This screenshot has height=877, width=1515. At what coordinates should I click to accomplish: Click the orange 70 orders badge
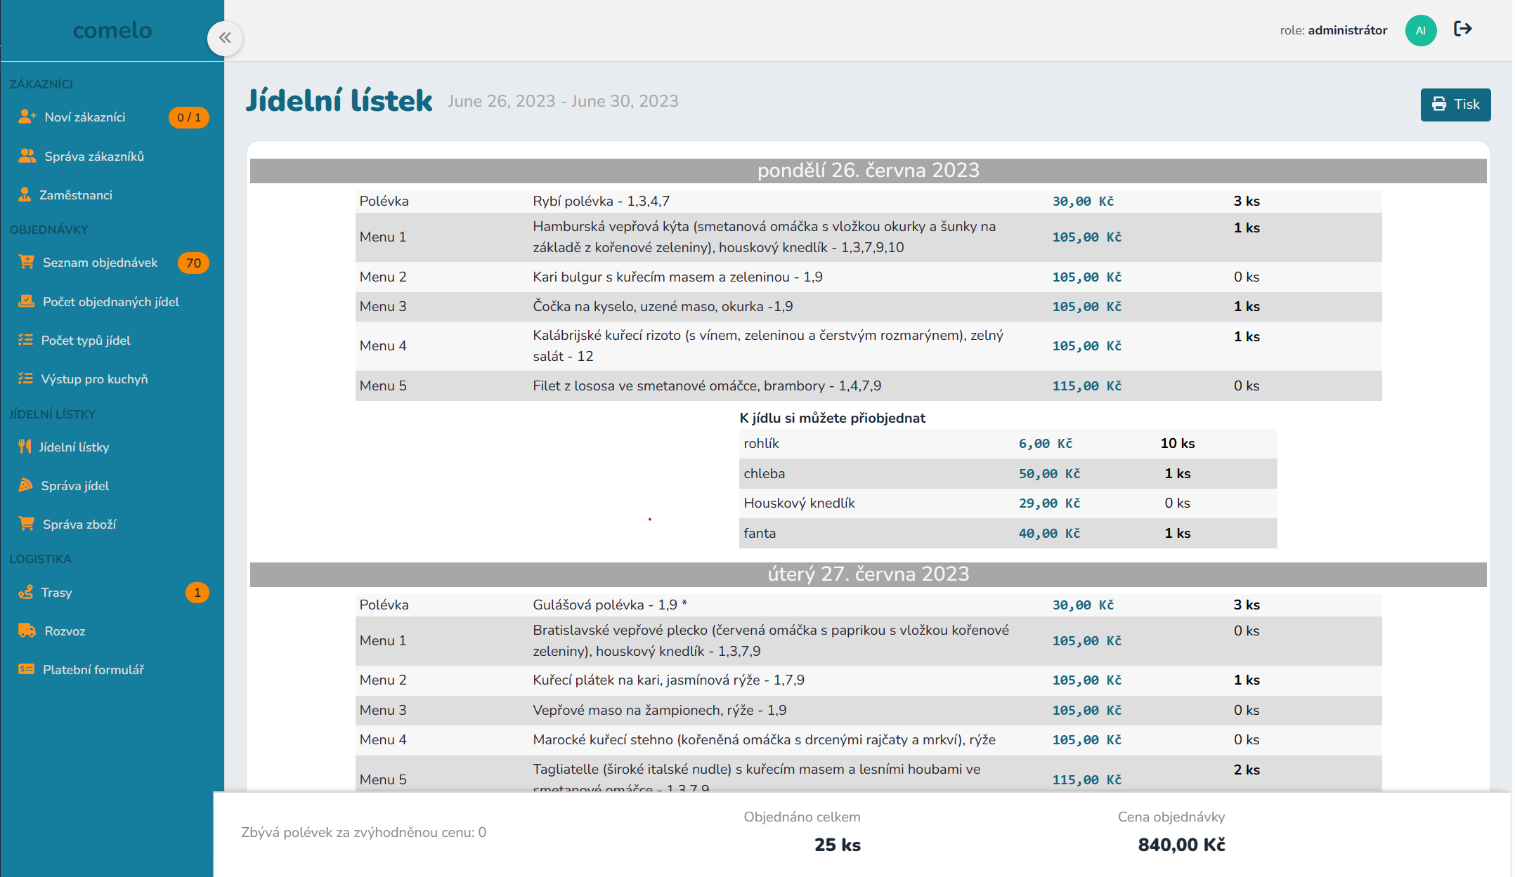[x=193, y=263]
